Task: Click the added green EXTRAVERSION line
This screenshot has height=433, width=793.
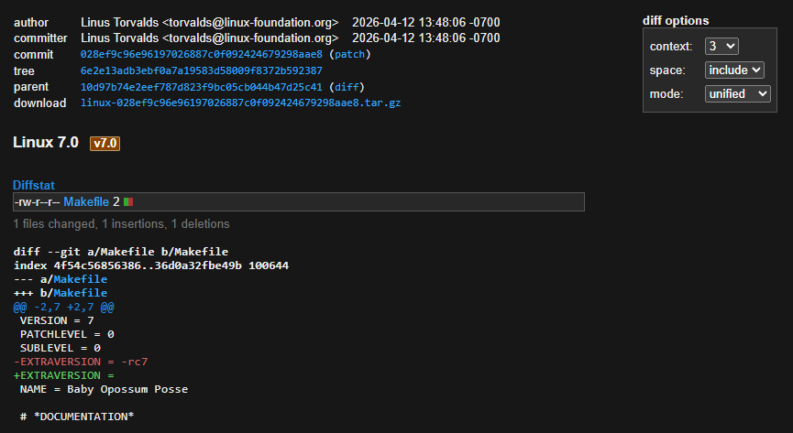Action: [64, 375]
